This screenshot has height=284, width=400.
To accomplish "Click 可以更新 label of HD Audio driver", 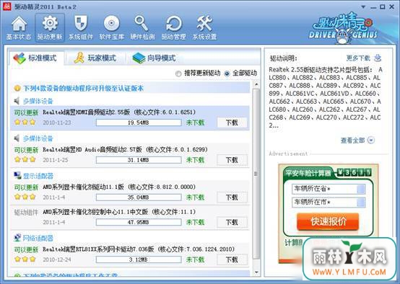I will [26, 150].
